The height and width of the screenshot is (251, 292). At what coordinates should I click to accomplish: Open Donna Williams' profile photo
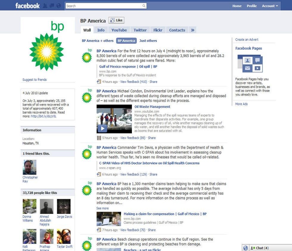point(29,206)
